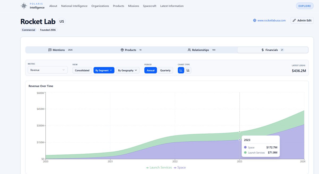Open the Products tab with 14 items
The width and height of the screenshot is (319, 174).
click(131, 50)
